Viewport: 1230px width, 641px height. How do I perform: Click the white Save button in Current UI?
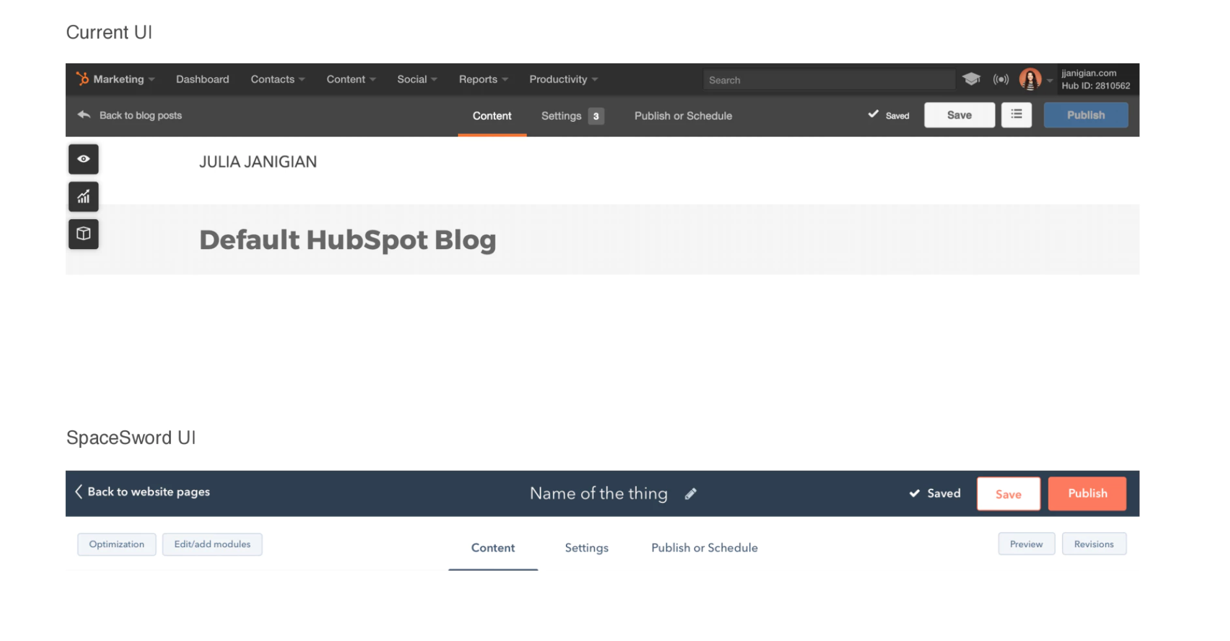pyautogui.click(x=959, y=115)
